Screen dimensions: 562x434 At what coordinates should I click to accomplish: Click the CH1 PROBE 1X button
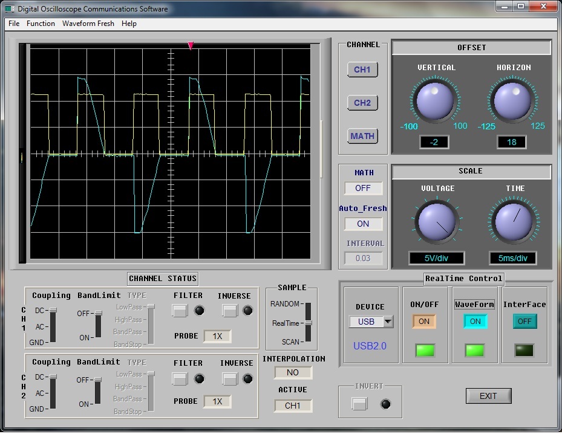click(217, 336)
